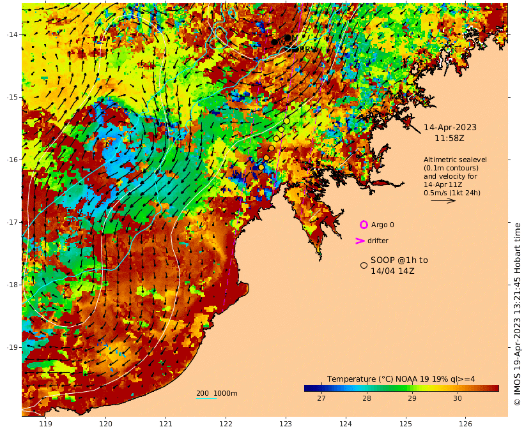The image size is (524, 434).
Task: Click the longitude axis label 122
Action: pos(226,424)
